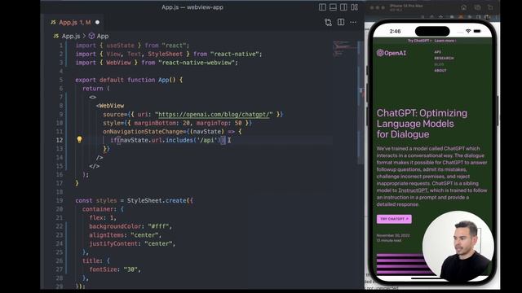Click the unsaved dot on App.js tab
Screen dimensions: 522x293
click(97, 22)
